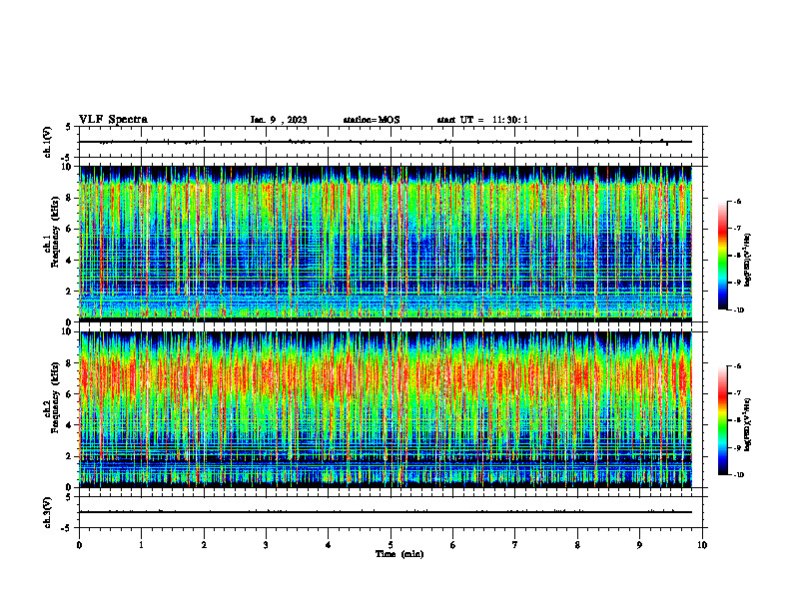Select the start UT 11:30:1 label

click(x=482, y=120)
